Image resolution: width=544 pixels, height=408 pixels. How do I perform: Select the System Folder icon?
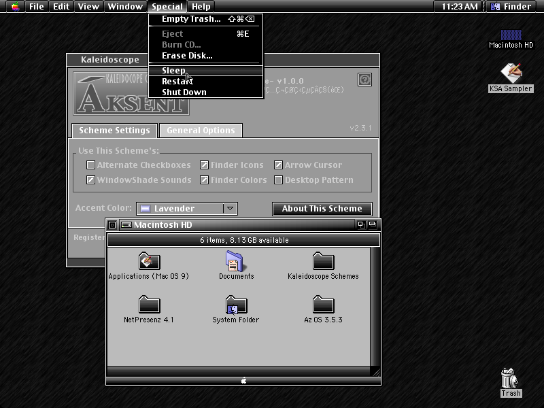236,304
